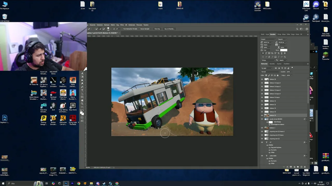Open the Düzenle menu
332x186 pixels.
point(93,25)
